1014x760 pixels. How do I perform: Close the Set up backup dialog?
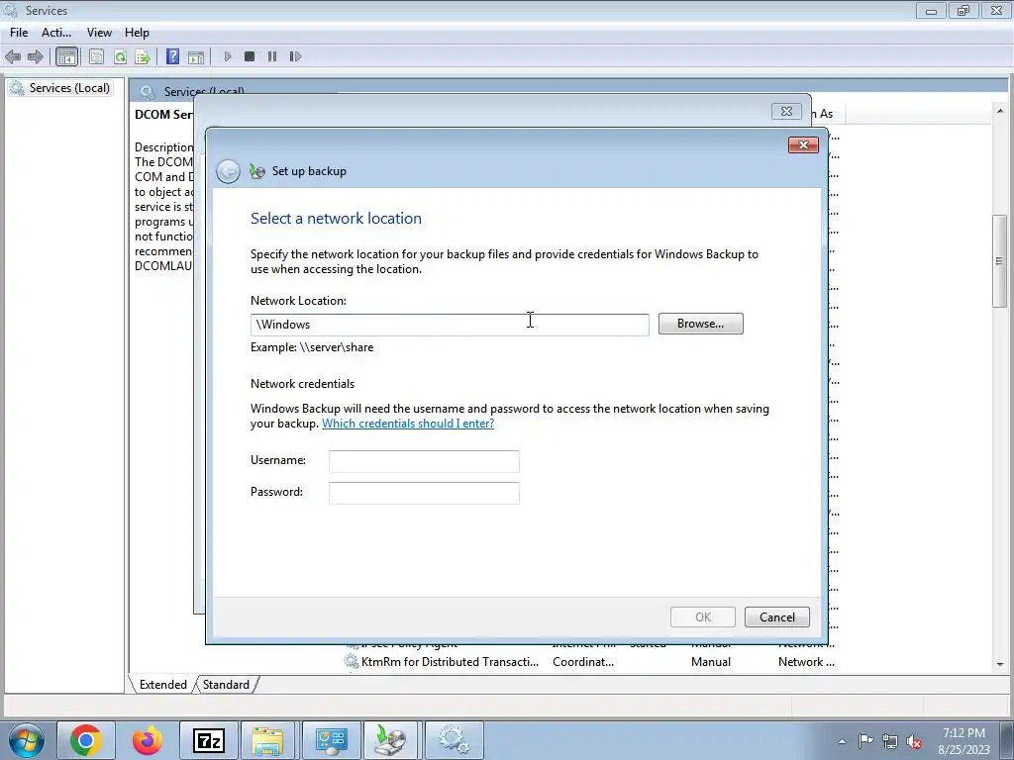point(803,144)
